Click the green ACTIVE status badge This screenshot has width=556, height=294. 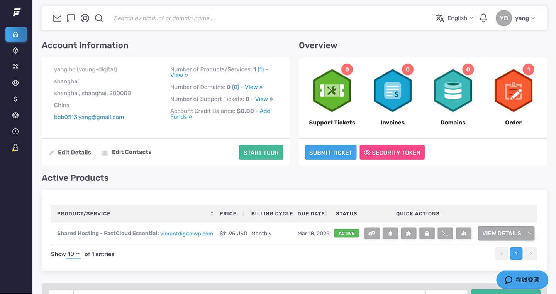pyautogui.click(x=346, y=233)
